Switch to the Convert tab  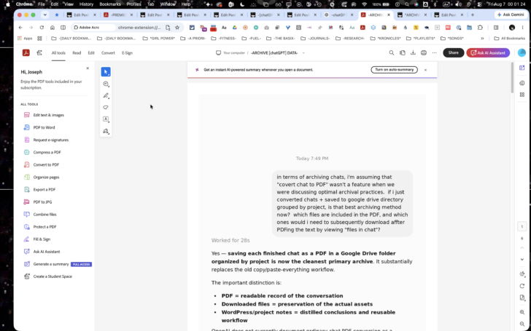108,53
